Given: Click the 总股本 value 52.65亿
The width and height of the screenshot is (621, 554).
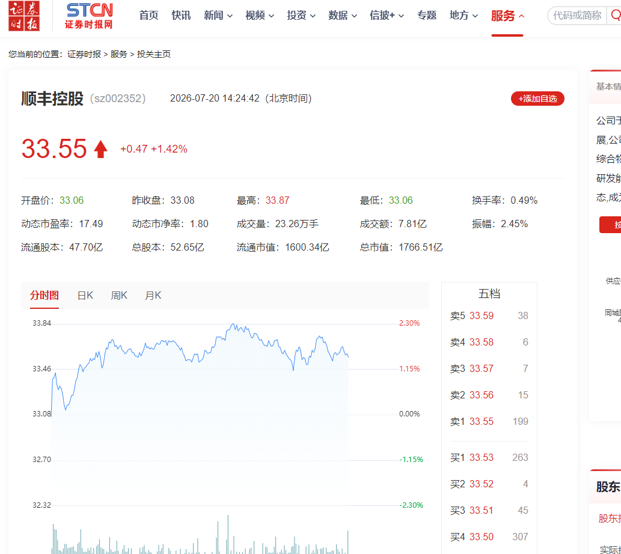Looking at the screenshot, I should point(187,248).
